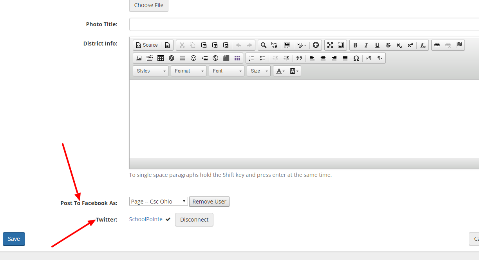Screen dimensions: 479x260
Task: Maximize the editor area
Action: click(x=330, y=45)
